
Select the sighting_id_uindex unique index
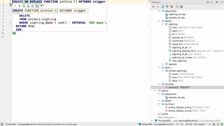click(x=189, y=57)
